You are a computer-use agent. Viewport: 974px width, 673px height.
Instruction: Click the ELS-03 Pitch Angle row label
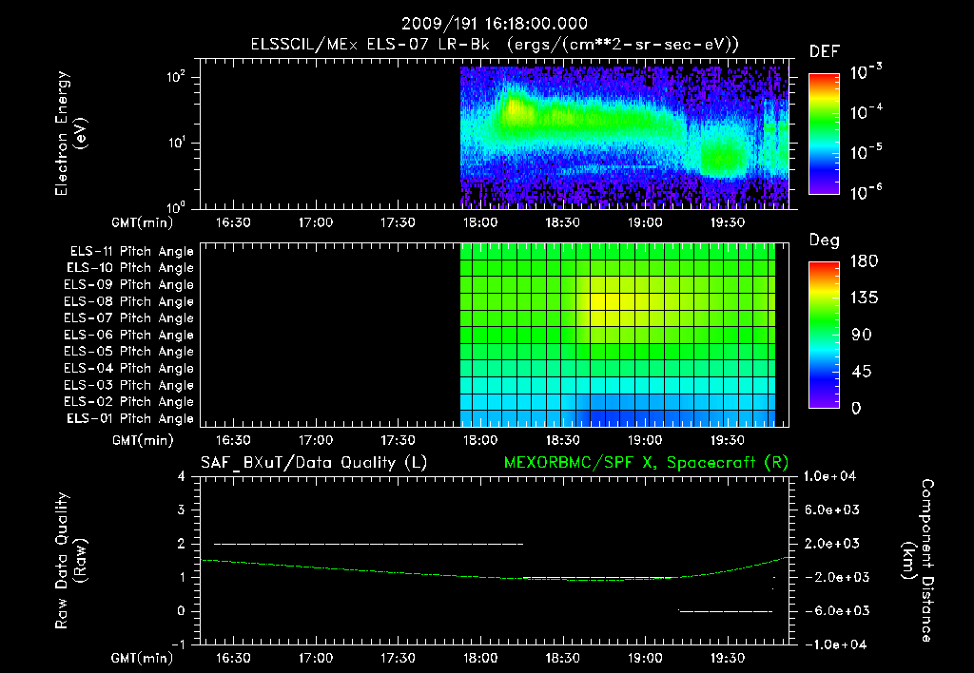coord(129,386)
